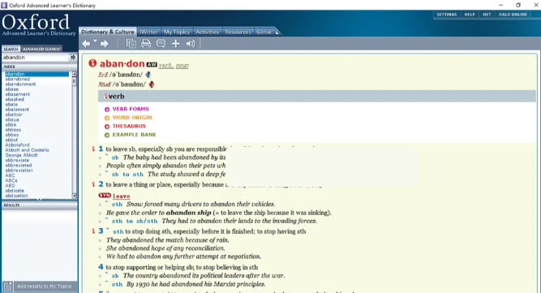Click the SYN synonym badge
The width and height of the screenshot is (541, 293).
pyautogui.click(x=105, y=196)
